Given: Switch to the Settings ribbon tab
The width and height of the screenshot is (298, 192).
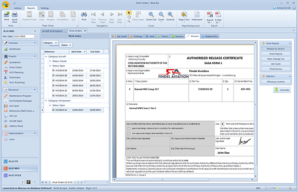Looking at the screenshot, I should pyautogui.click(x=45, y=8).
